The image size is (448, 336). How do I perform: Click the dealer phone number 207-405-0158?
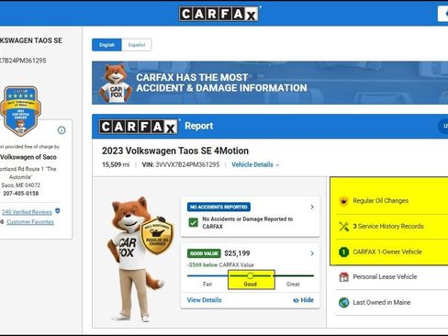click(x=21, y=194)
